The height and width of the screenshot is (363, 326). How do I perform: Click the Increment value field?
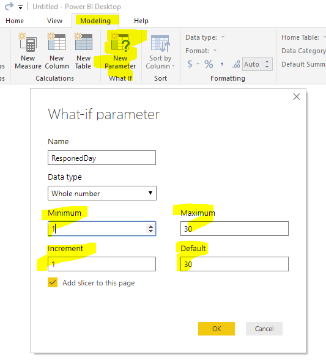click(102, 264)
